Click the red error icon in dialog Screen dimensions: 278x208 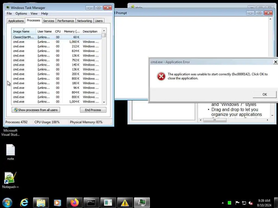tap(161, 76)
